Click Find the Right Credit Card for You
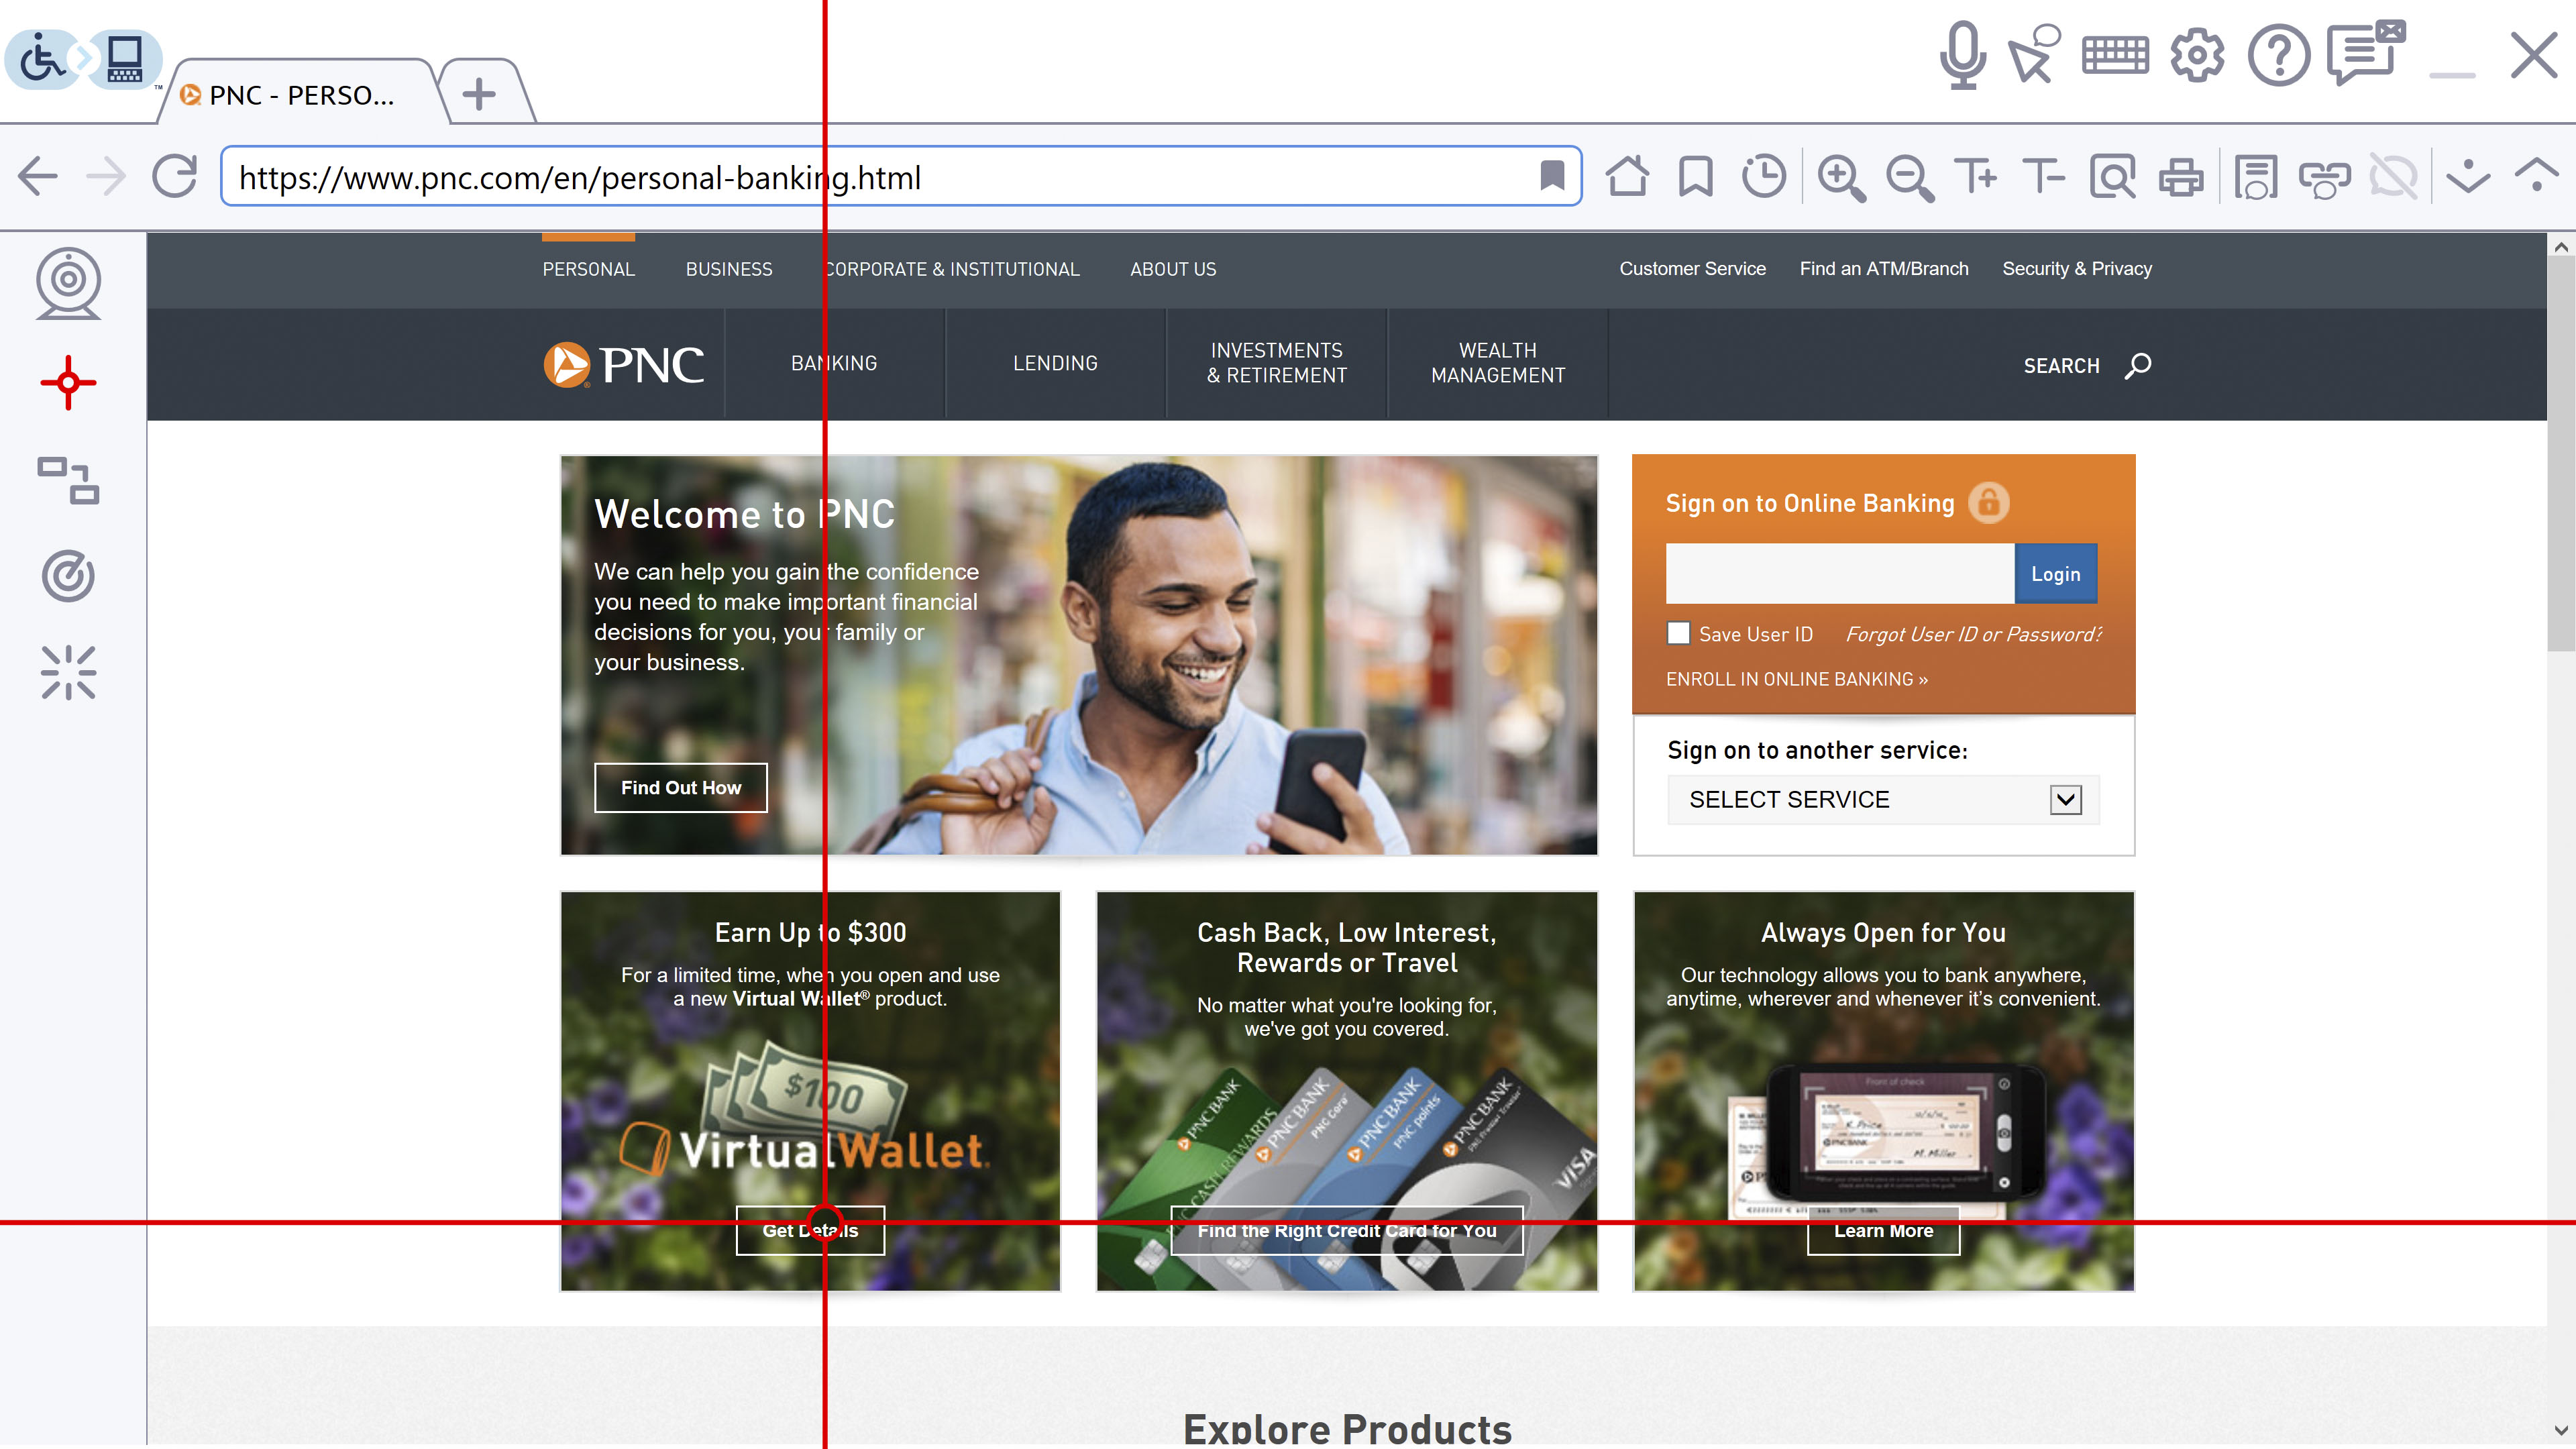 click(x=1347, y=1231)
